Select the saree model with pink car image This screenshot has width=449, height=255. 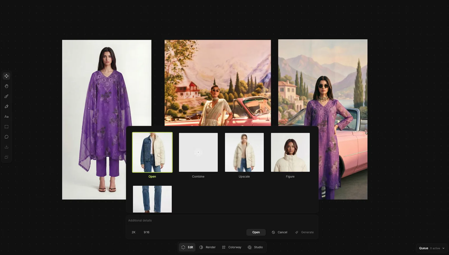point(218,83)
